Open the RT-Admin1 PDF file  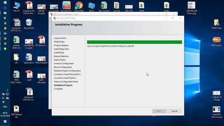point(41,41)
